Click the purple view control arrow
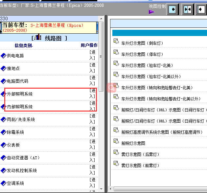The width and height of the screenshot is (207, 193). click(x=151, y=12)
